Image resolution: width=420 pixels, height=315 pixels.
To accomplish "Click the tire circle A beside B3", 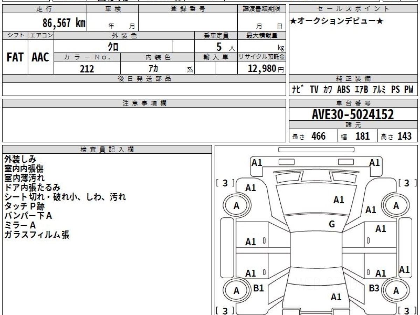I will (x=396, y=290).
